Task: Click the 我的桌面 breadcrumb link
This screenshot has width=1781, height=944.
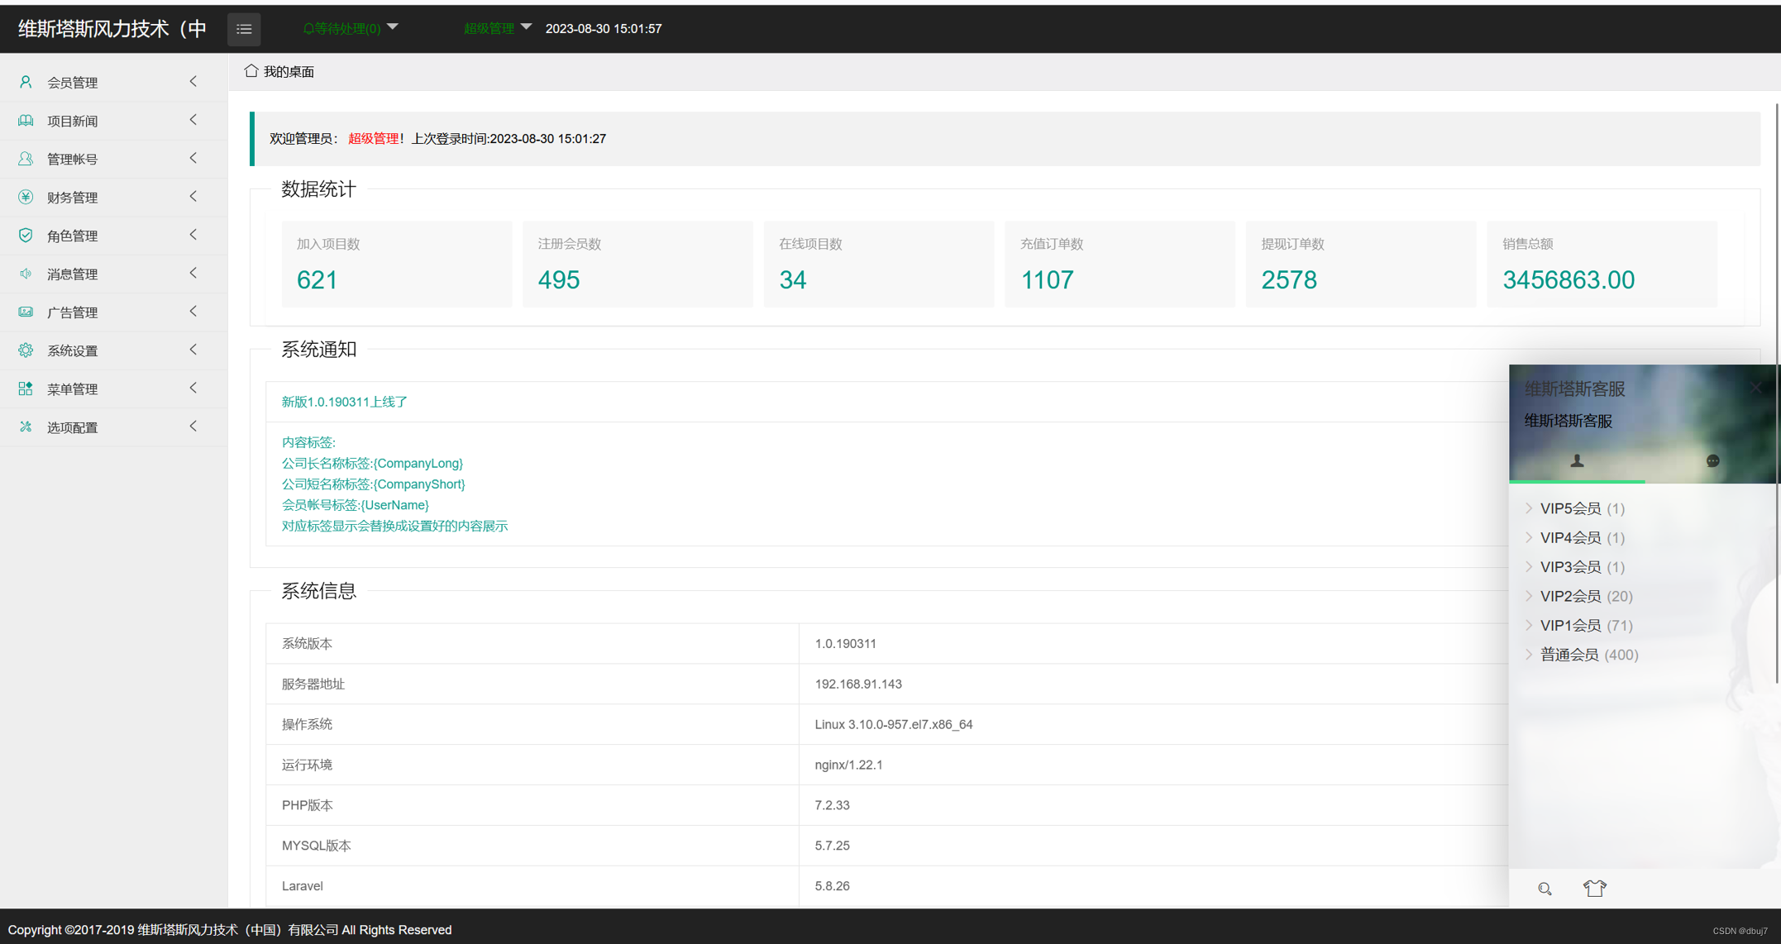Action: click(x=289, y=72)
